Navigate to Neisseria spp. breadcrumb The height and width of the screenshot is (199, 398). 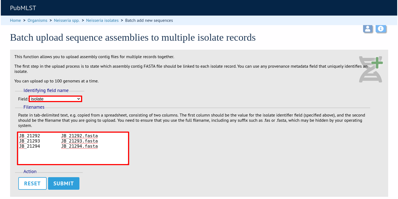pyautogui.click(x=67, y=20)
